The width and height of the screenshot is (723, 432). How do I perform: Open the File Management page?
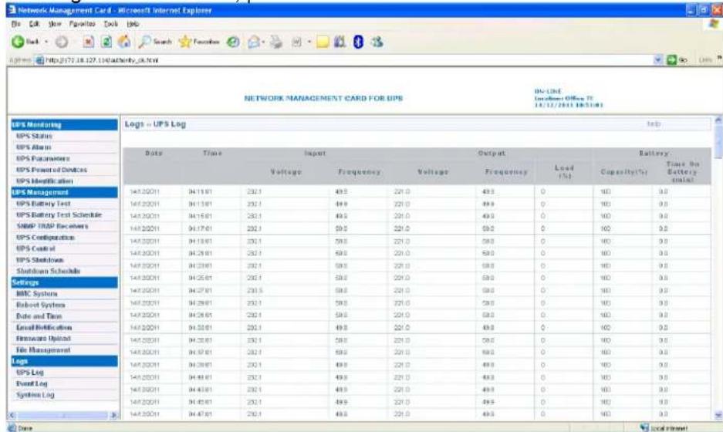(x=43, y=350)
